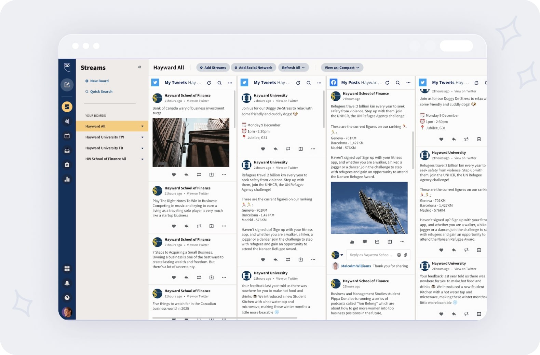Retweet the Play The Right Notes tweet
This screenshot has width=540, height=355.
pos(199,226)
